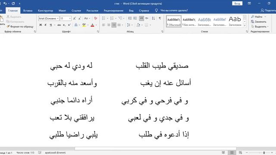The width and height of the screenshot is (276, 155).
Task: Increase paragraph indent
Action: 135,18
